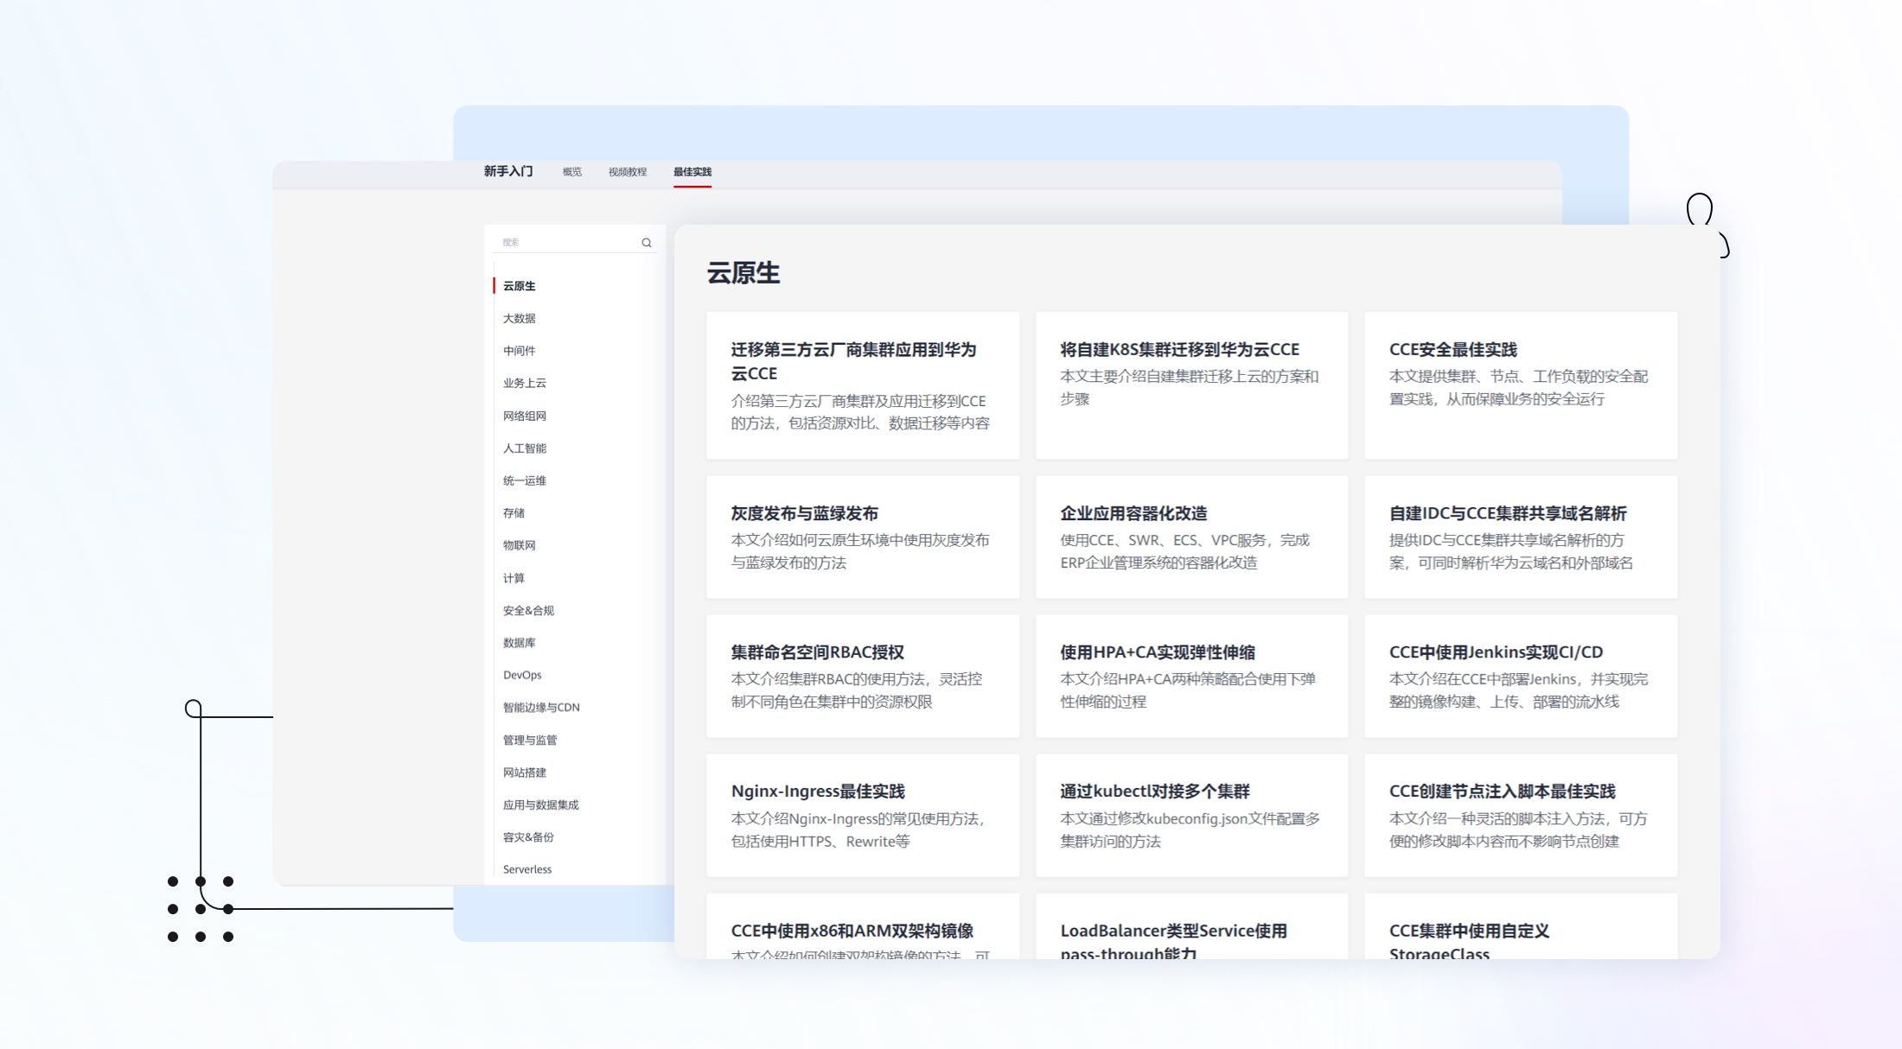Switch to the 概览 tab

click(x=571, y=172)
